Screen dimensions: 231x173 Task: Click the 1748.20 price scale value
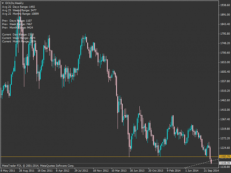pyautogui.click(x=225, y=43)
